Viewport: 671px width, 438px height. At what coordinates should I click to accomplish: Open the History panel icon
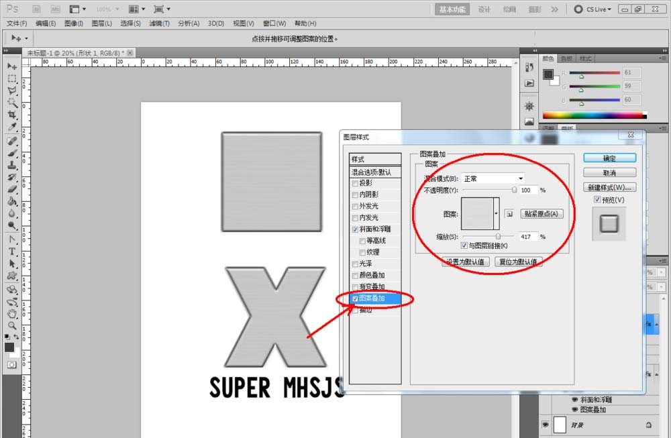tap(529, 68)
